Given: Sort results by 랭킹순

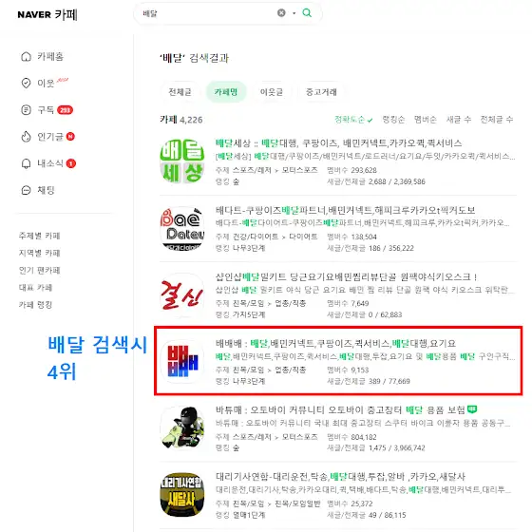Looking at the screenshot, I should 393,120.
